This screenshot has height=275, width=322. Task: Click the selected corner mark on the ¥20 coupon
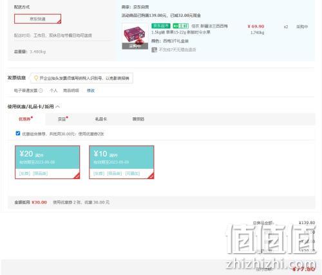(77, 176)
